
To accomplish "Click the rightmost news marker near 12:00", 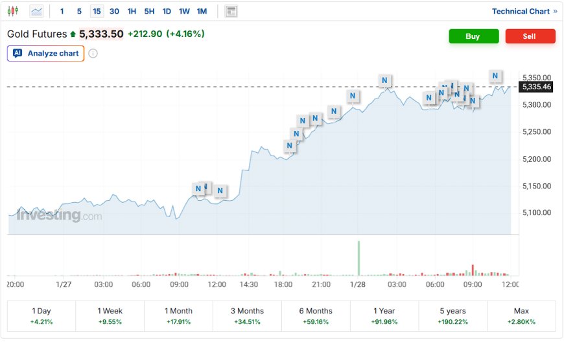I will pos(495,76).
